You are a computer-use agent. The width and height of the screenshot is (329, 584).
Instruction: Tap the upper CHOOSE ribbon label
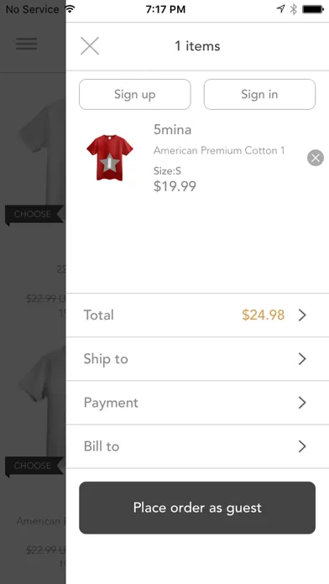(32, 214)
